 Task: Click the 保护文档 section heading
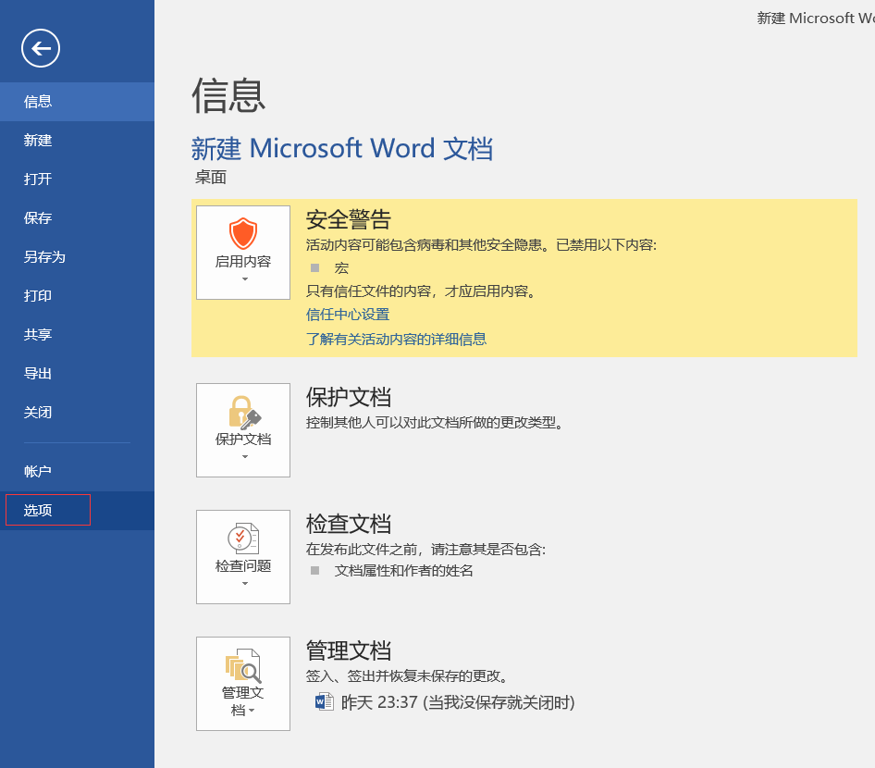[348, 397]
